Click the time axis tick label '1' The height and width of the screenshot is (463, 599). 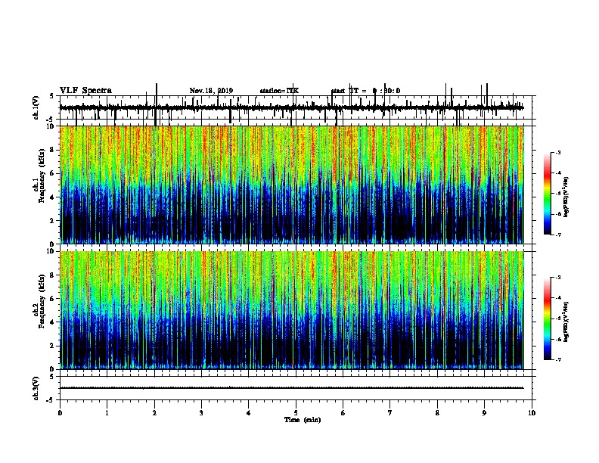[x=107, y=413]
